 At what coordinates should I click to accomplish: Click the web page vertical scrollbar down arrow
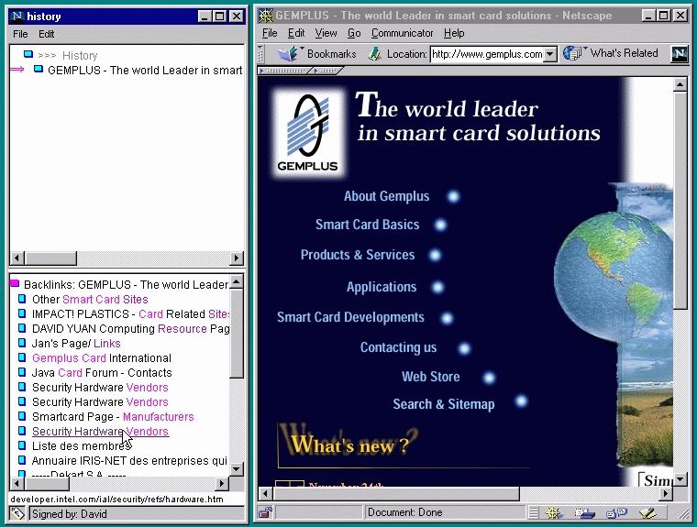coord(680,480)
